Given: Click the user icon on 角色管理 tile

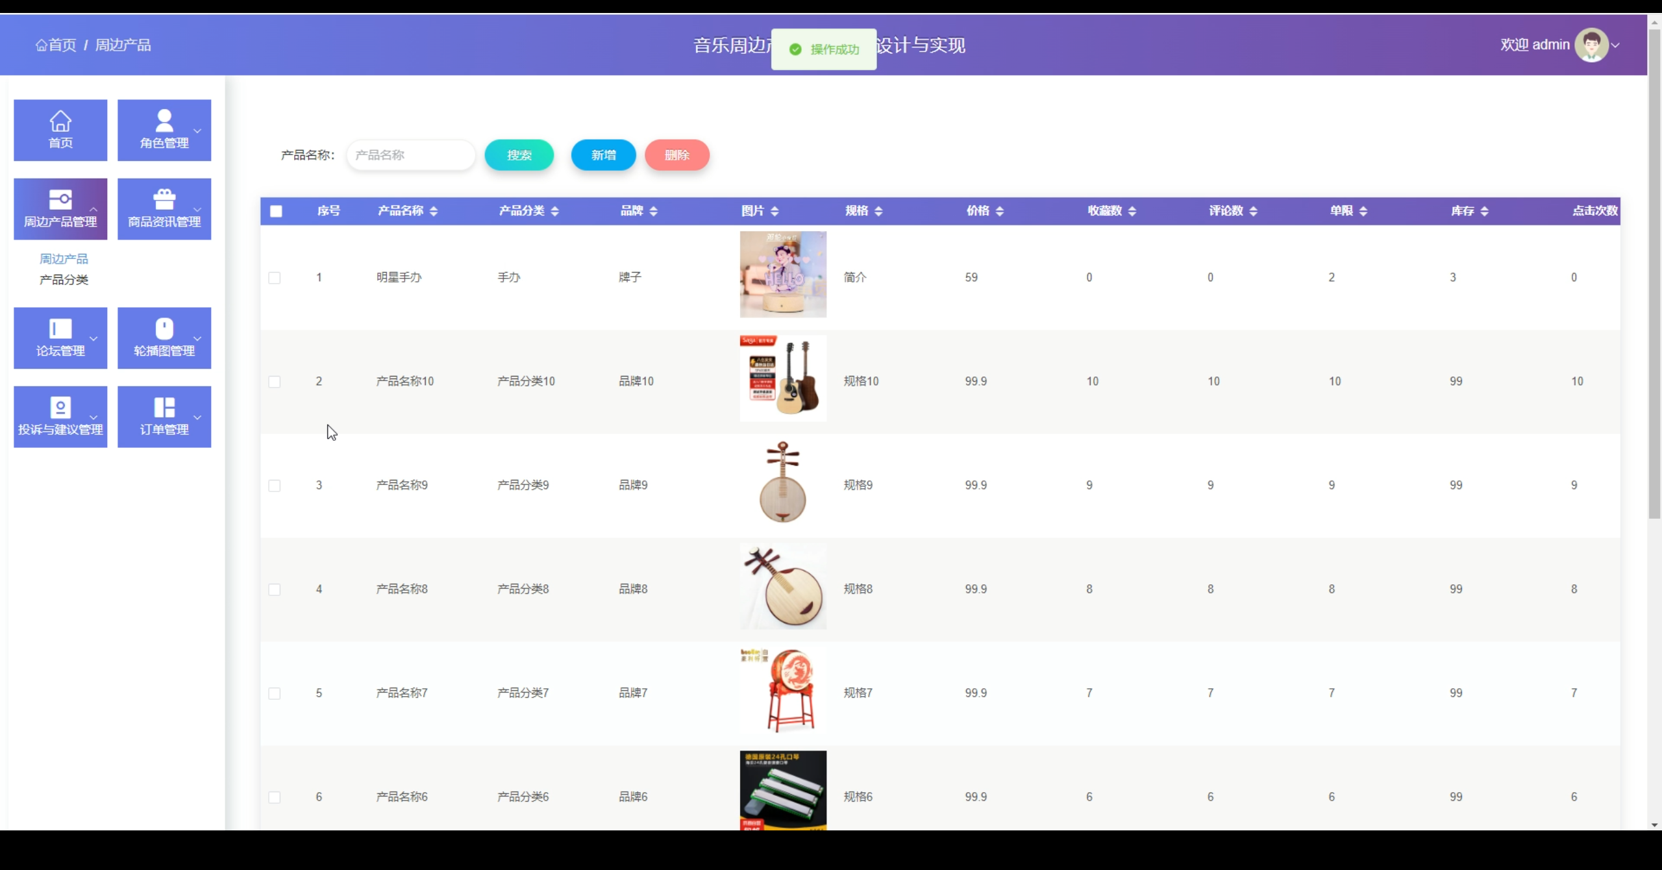Looking at the screenshot, I should point(164,121).
